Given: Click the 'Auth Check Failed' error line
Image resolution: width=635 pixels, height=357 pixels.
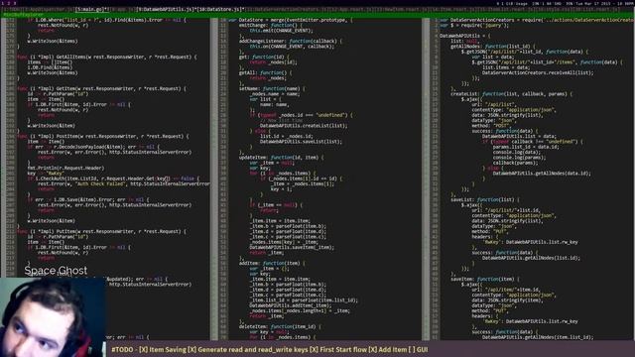Looking at the screenshot, I should (x=124, y=183).
